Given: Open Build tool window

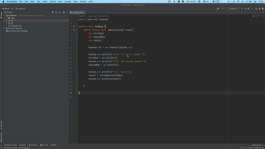Looking at the screenshot, I should tap(53, 145).
